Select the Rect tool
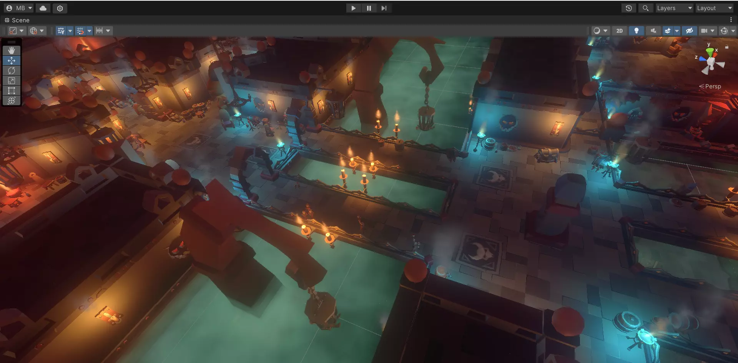Screen dimensions: 738x363 (x=12, y=90)
